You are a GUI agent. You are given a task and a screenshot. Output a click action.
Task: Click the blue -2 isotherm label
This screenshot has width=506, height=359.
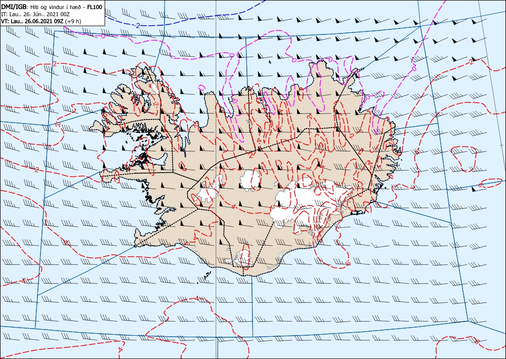tap(137, 25)
